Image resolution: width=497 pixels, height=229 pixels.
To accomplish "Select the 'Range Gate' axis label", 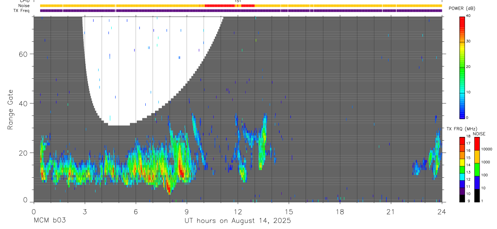I will pyautogui.click(x=11, y=110).
